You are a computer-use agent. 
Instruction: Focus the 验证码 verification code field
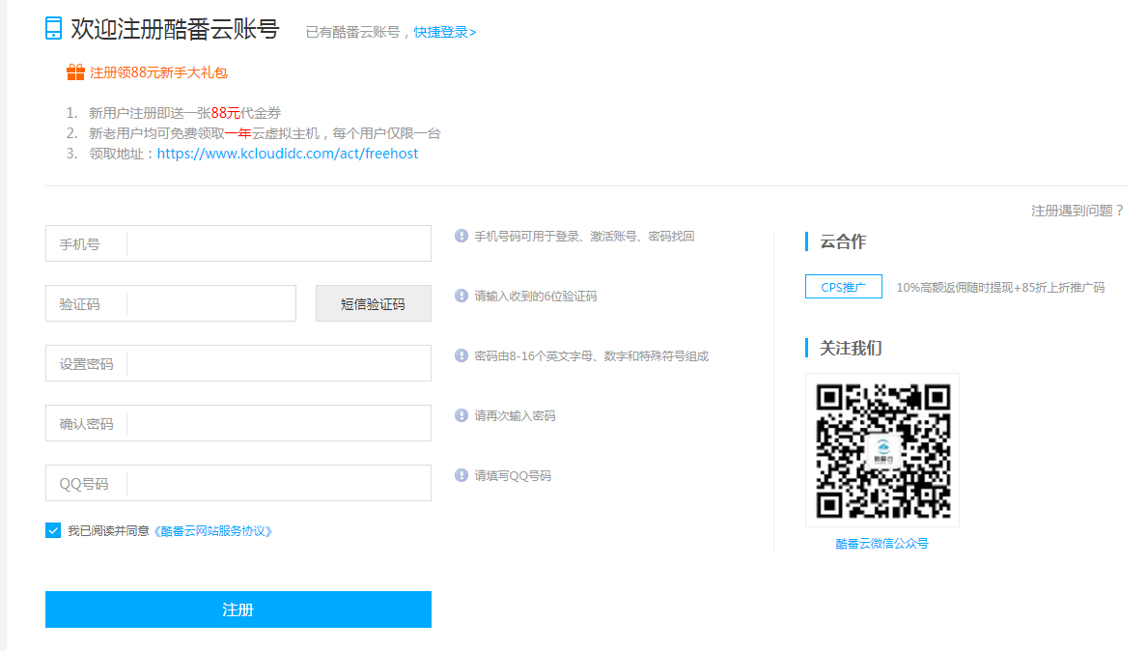171,303
